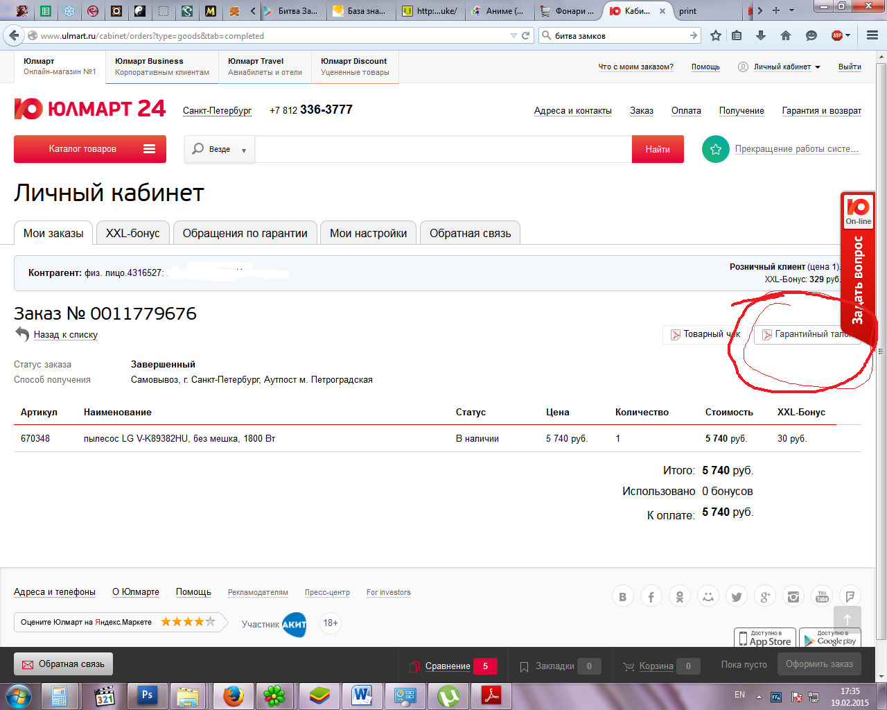Open ICQ flower icon in taskbar
This screenshot has width=887, height=710.
275,695
